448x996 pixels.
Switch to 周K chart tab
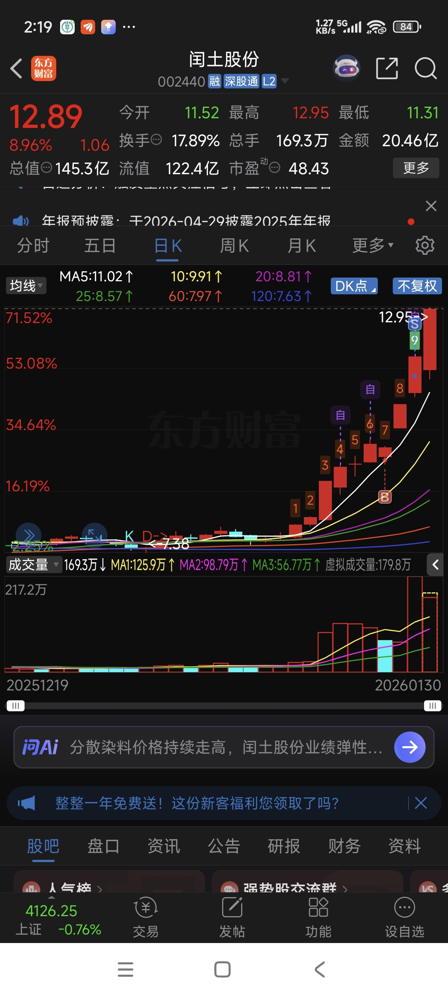point(234,245)
